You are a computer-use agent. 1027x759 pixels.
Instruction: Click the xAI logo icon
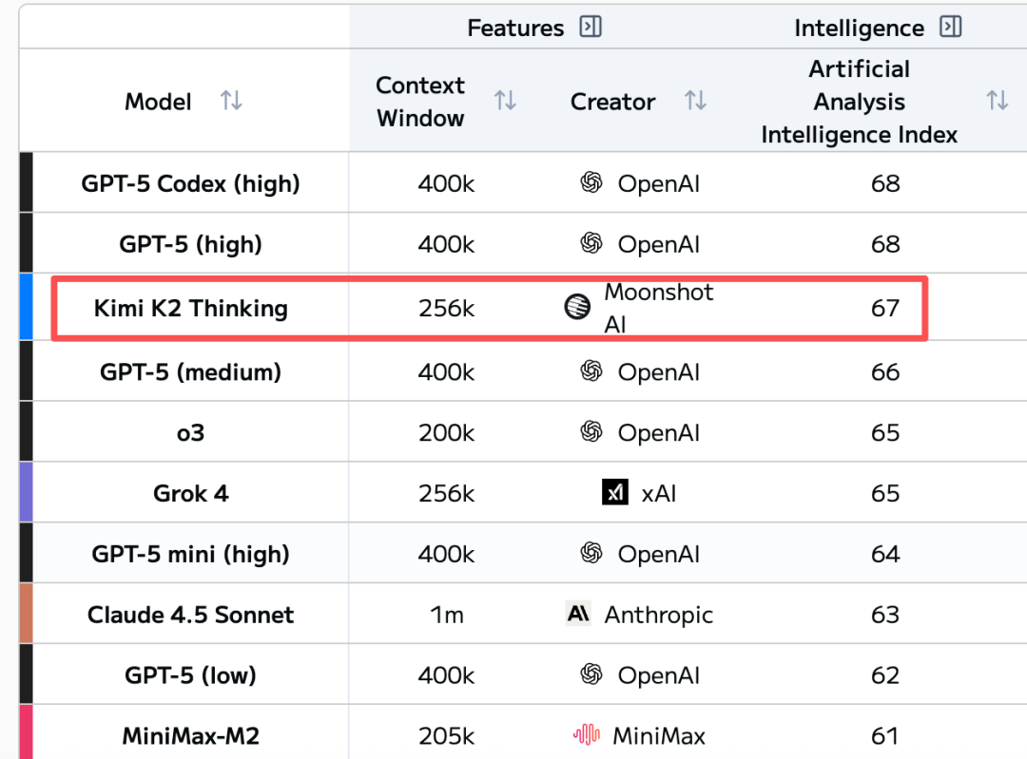tap(615, 492)
